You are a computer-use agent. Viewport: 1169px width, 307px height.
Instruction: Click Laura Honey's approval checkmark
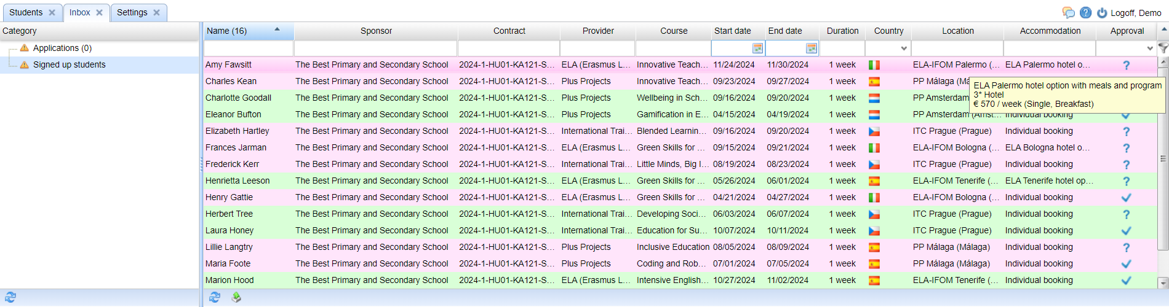(1126, 231)
